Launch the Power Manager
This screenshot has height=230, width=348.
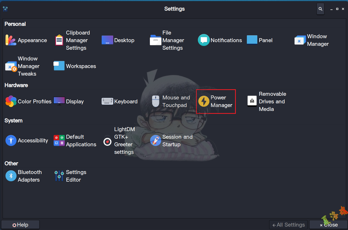tap(216, 102)
